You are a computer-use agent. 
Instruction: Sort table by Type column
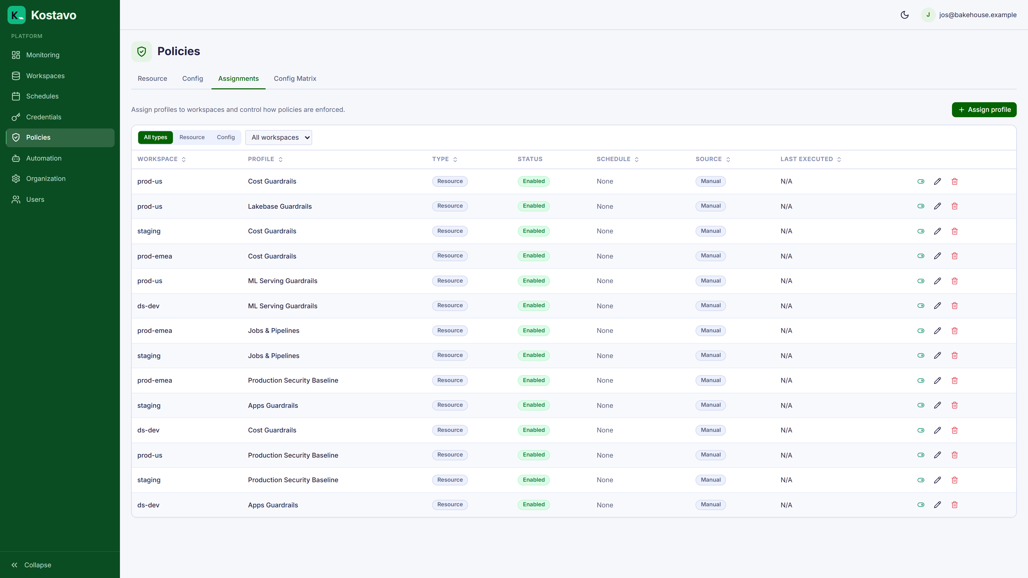coord(445,159)
